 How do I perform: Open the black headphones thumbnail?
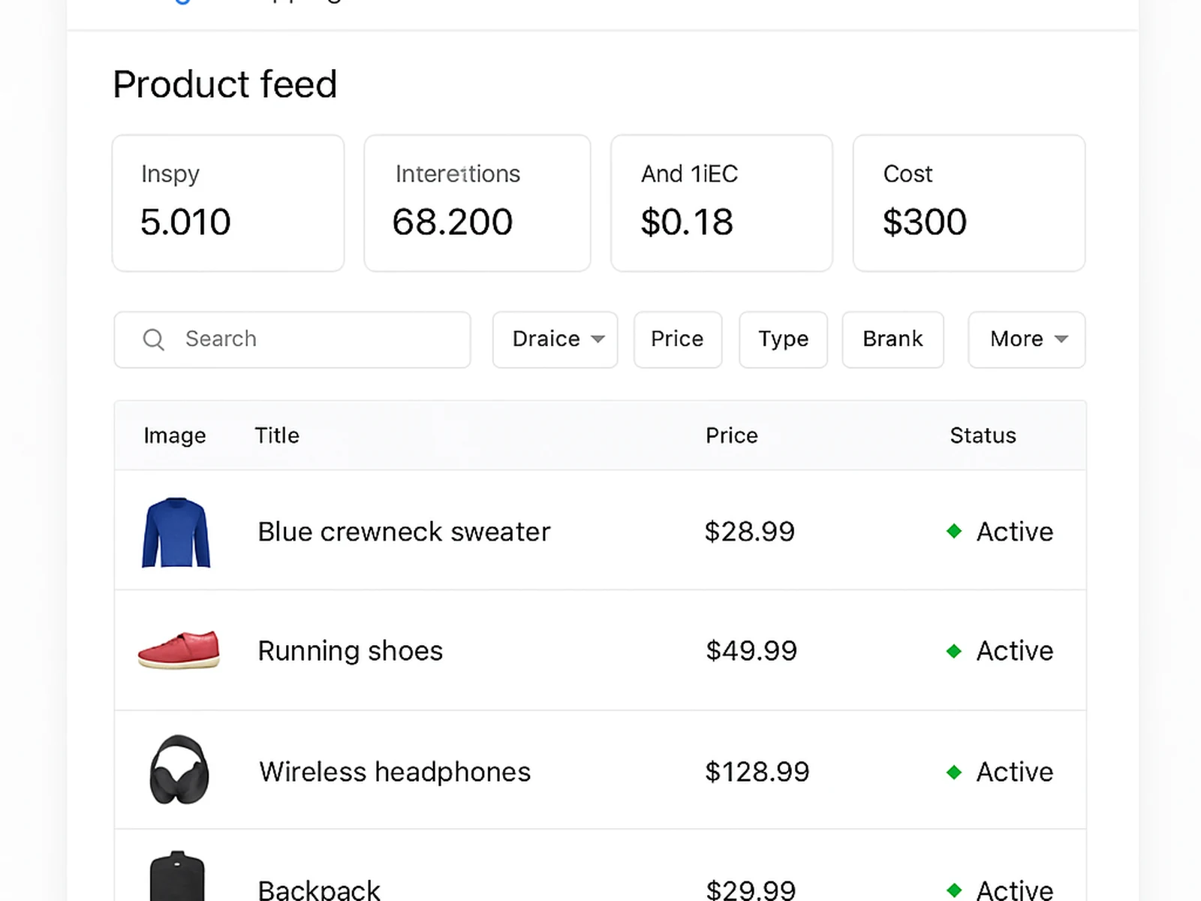coord(179,770)
